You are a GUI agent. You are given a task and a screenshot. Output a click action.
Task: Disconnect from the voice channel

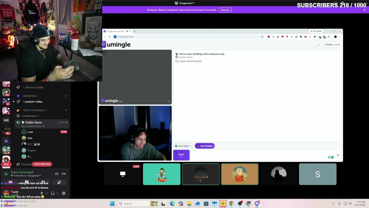coord(64,174)
